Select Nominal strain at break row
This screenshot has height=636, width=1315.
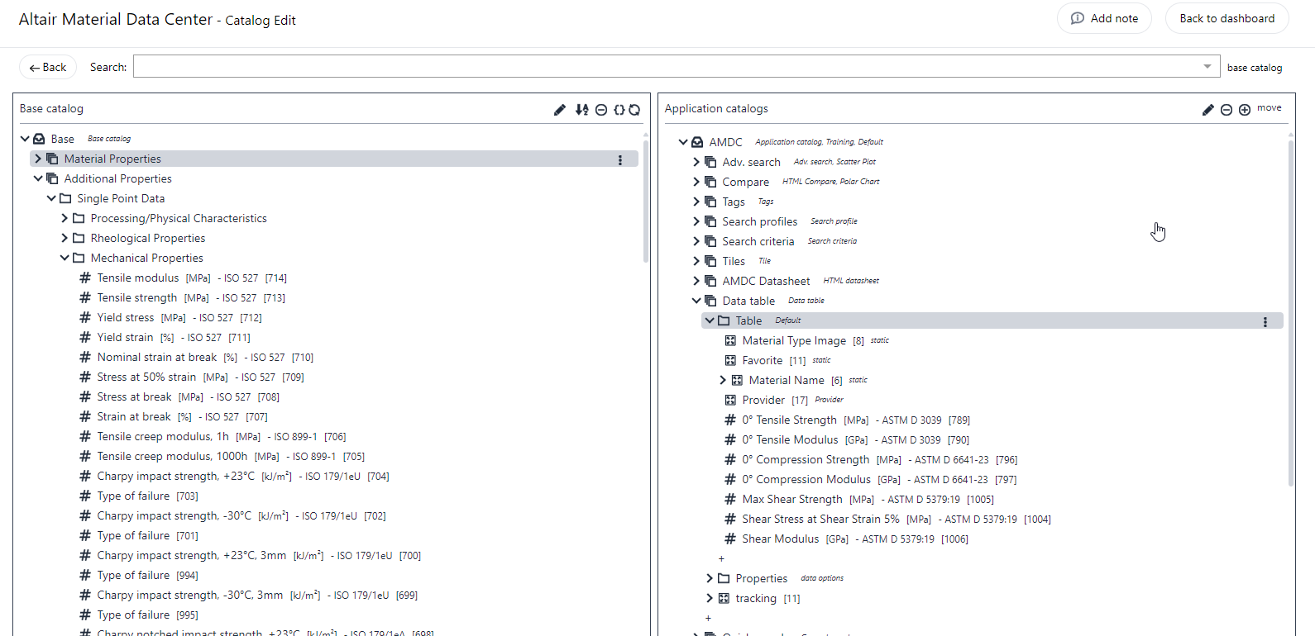tap(196, 357)
